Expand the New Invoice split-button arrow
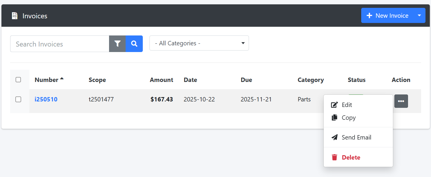This screenshot has height=177, width=431. (419, 15)
